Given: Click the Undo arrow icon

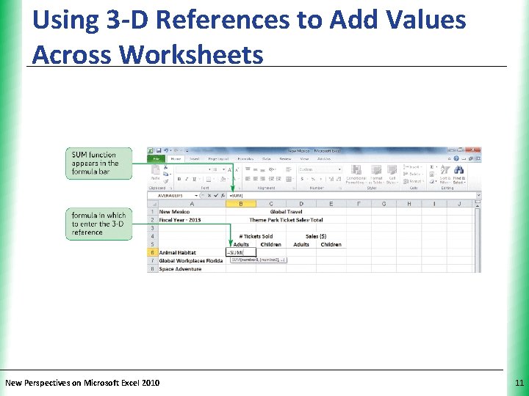Looking at the screenshot, I should point(166,150).
